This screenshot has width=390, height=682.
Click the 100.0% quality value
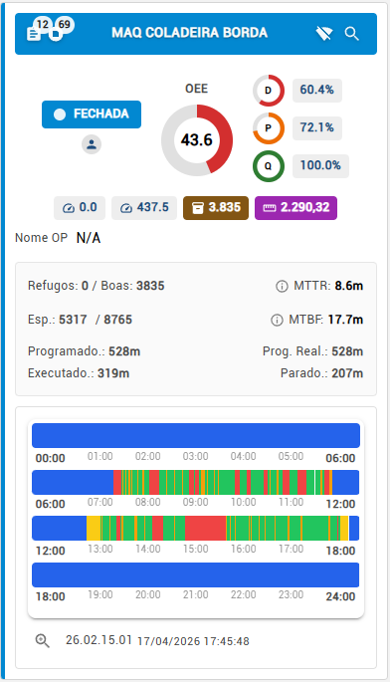pos(320,165)
